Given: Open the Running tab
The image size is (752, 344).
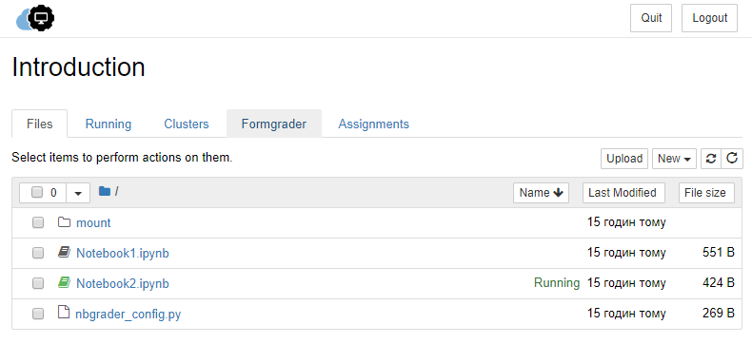Looking at the screenshot, I should (x=109, y=124).
